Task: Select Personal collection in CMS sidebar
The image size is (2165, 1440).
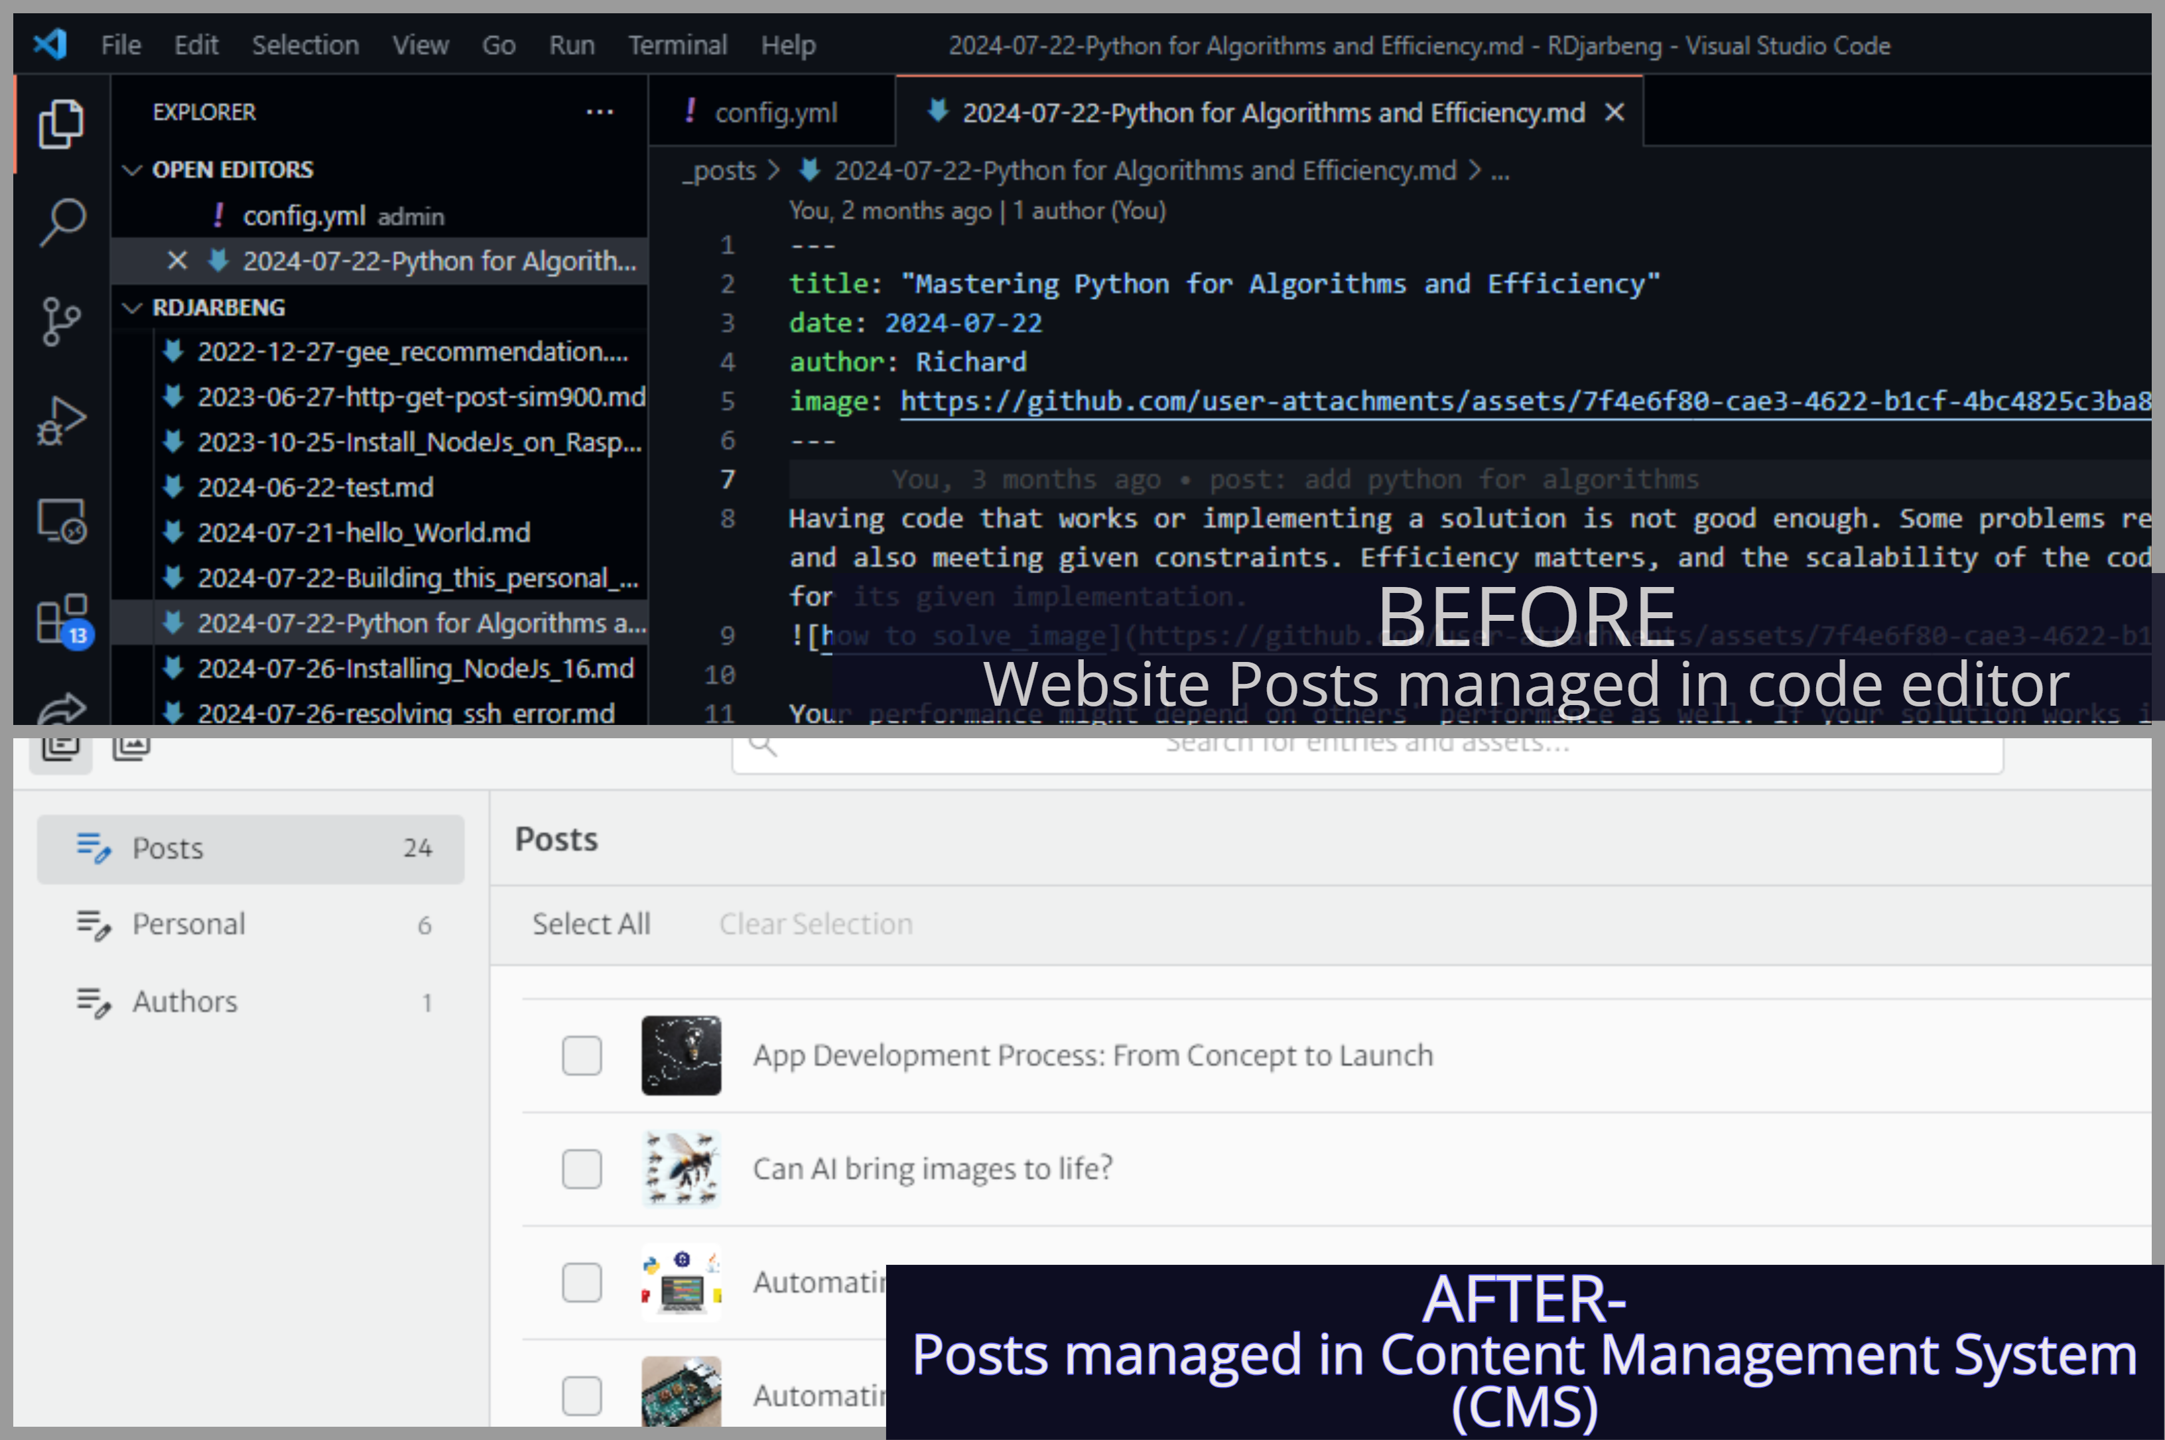Action: click(251, 925)
